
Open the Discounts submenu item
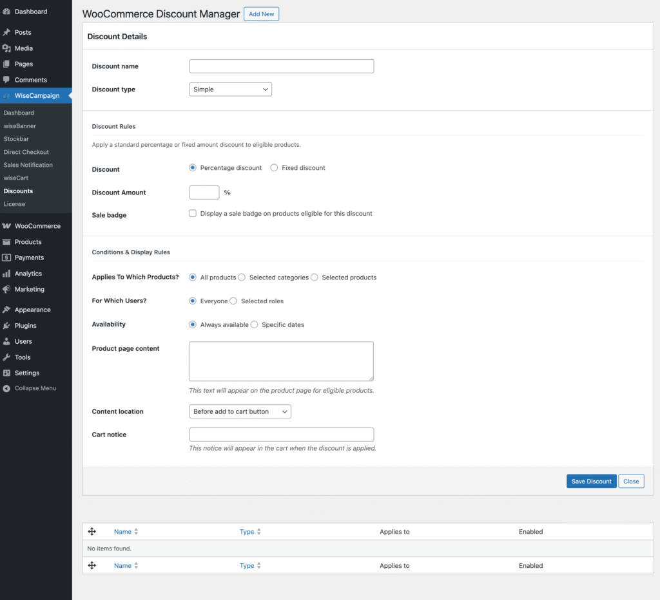[18, 191]
